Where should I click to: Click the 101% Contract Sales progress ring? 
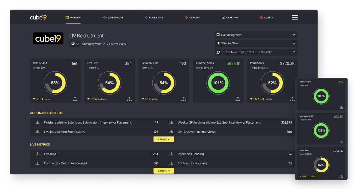tap(218, 83)
